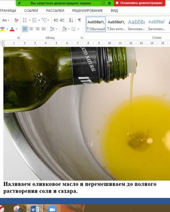The width and height of the screenshot is (170, 212).
Task: Open Word from the taskbar
Action: pos(35,208)
